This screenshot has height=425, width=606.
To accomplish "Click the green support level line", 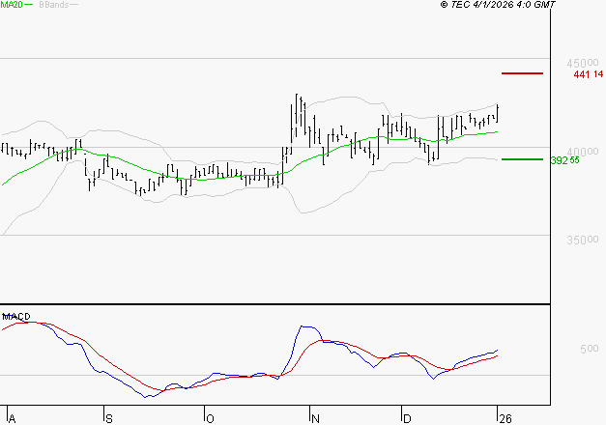I will pos(522,159).
